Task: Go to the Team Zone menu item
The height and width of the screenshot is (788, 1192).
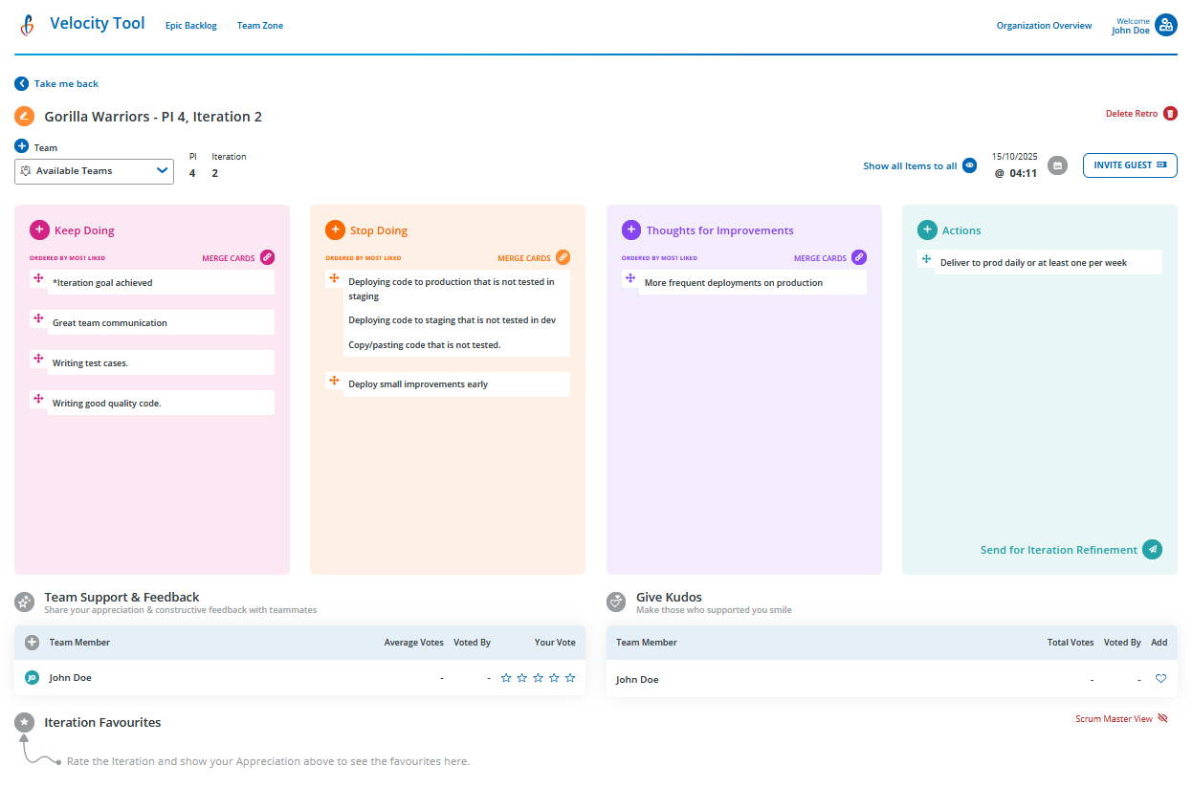Action: 260,26
